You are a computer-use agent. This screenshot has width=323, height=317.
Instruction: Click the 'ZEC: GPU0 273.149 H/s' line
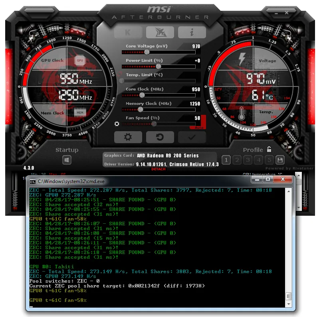63,276
